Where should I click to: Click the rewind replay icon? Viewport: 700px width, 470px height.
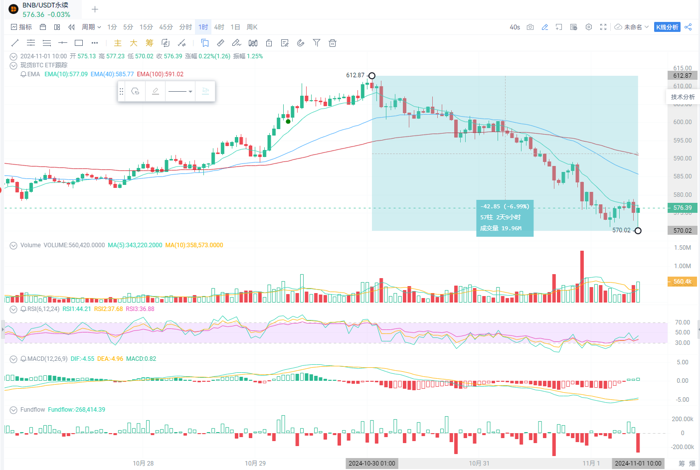click(71, 27)
